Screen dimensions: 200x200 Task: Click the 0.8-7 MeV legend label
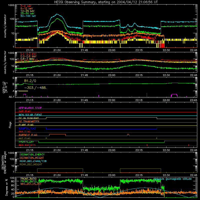pyautogui.click(x=27, y=59)
